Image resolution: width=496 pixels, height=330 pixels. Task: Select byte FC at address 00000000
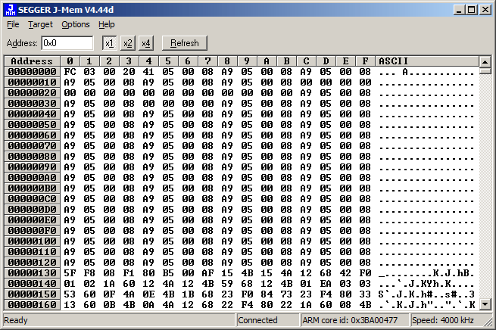70,71
